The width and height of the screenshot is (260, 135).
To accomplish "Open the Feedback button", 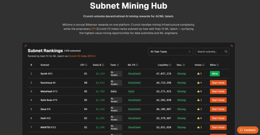I will (248, 130).
